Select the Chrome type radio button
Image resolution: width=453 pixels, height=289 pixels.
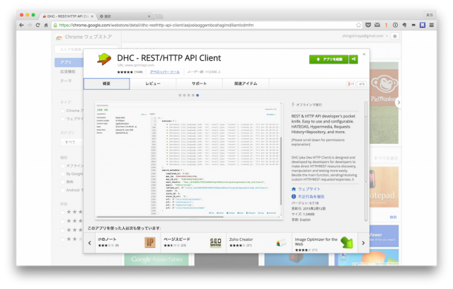point(62,110)
